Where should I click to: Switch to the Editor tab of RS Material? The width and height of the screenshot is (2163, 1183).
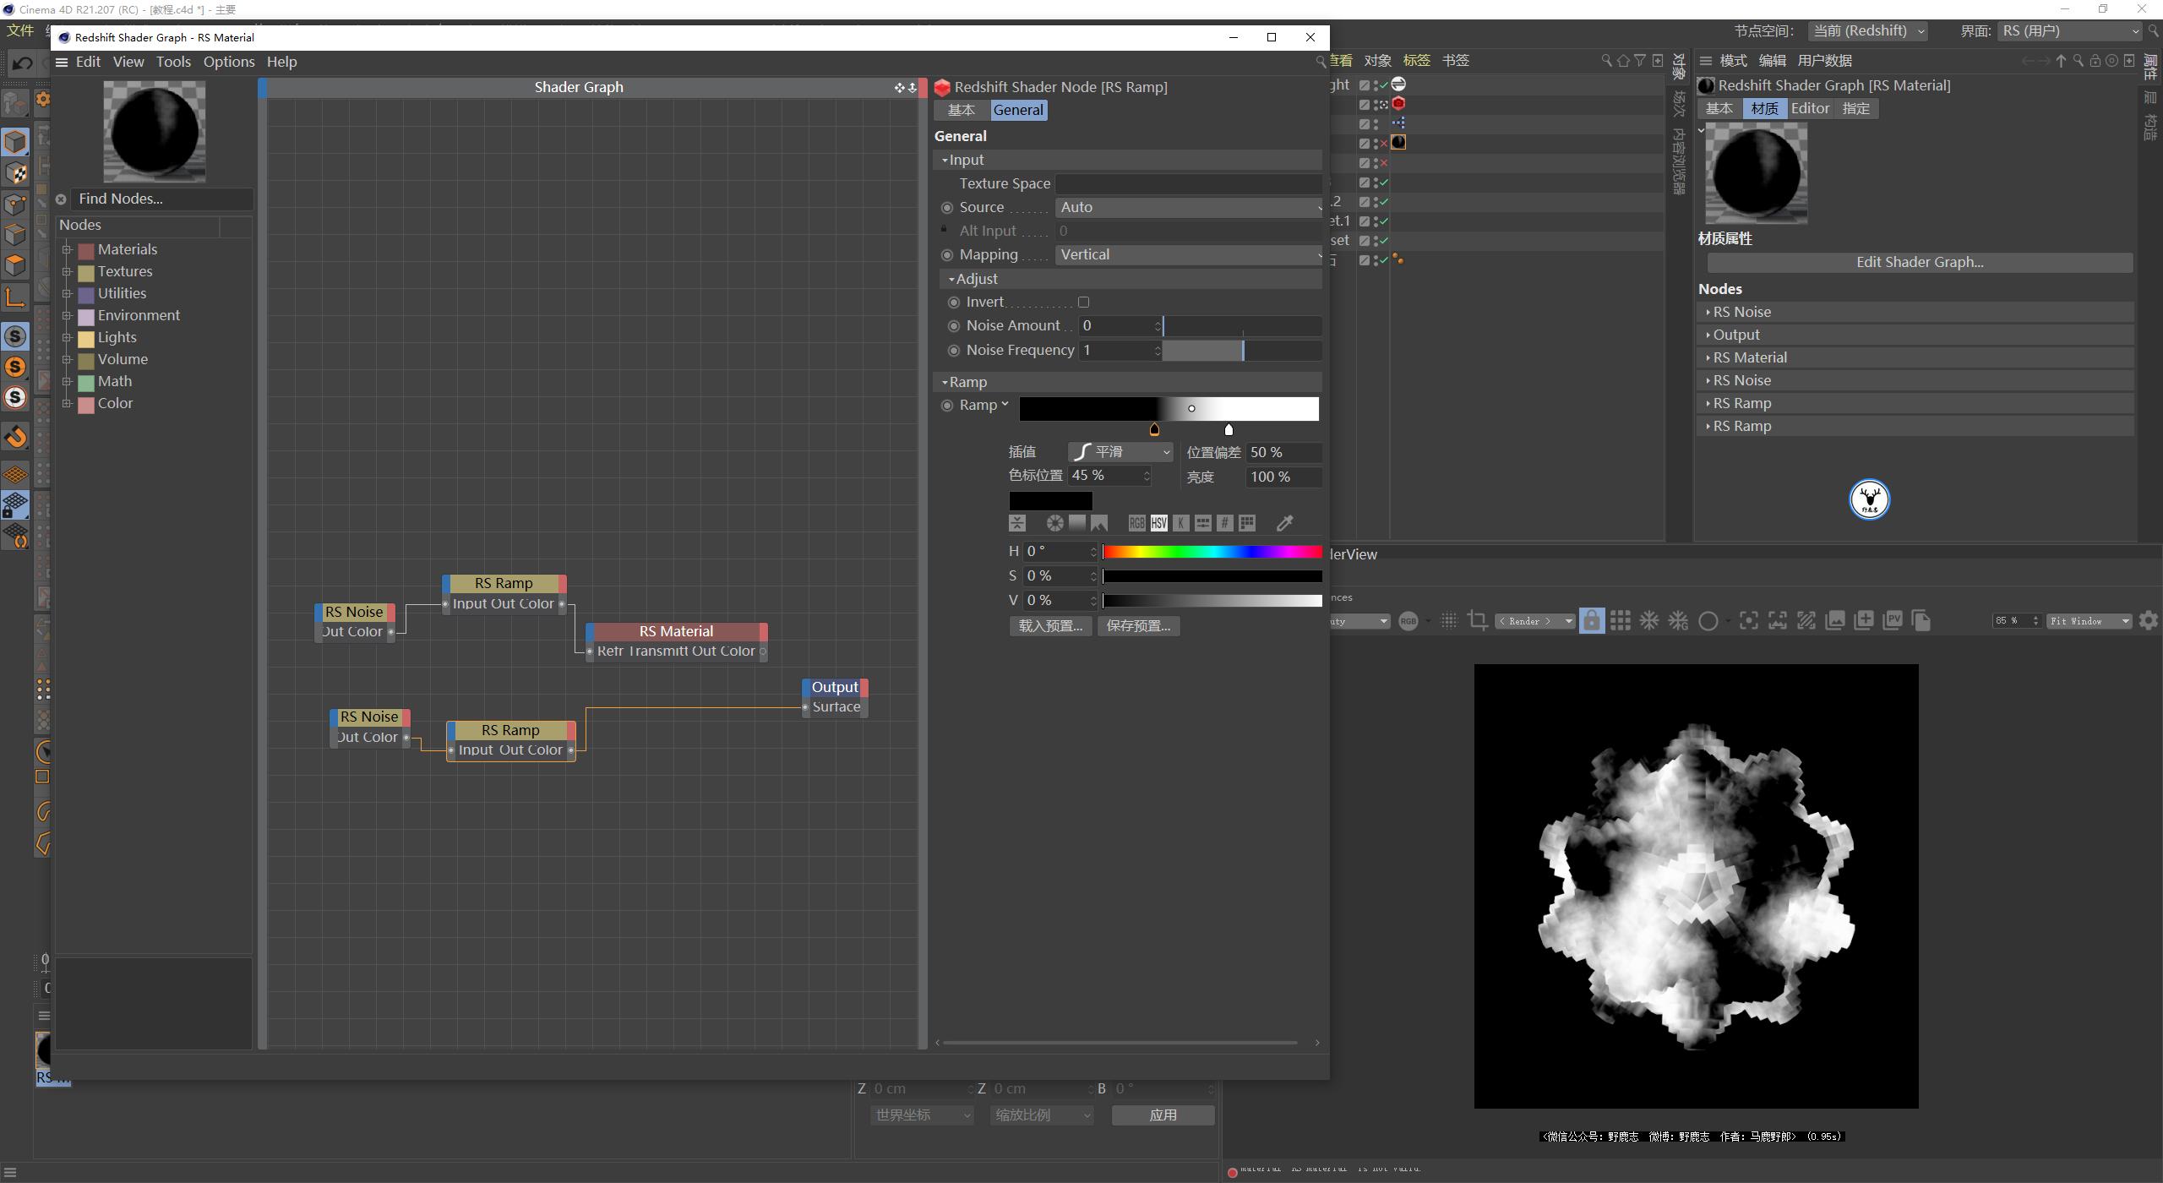[x=1810, y=108]
